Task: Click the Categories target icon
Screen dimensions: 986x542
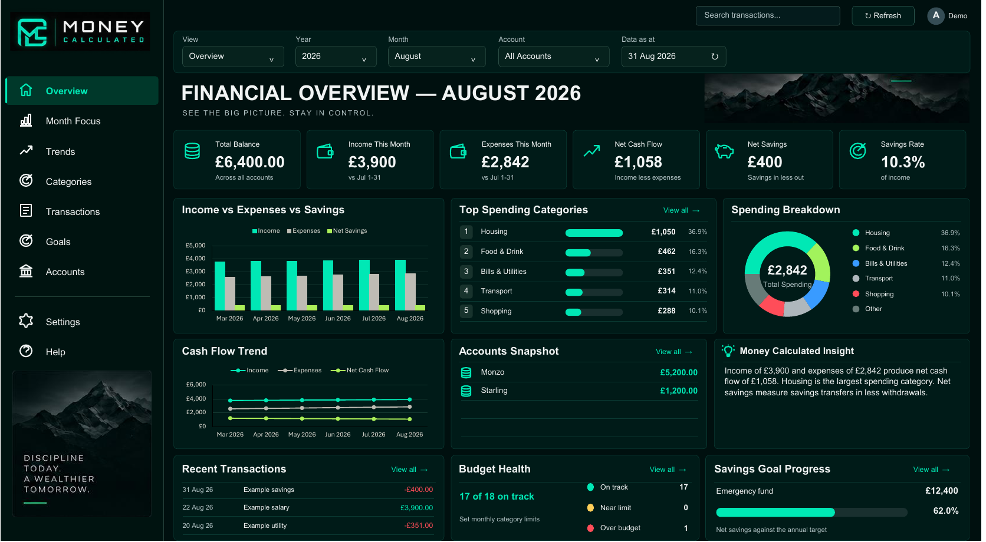Action: tap(26, 180)
